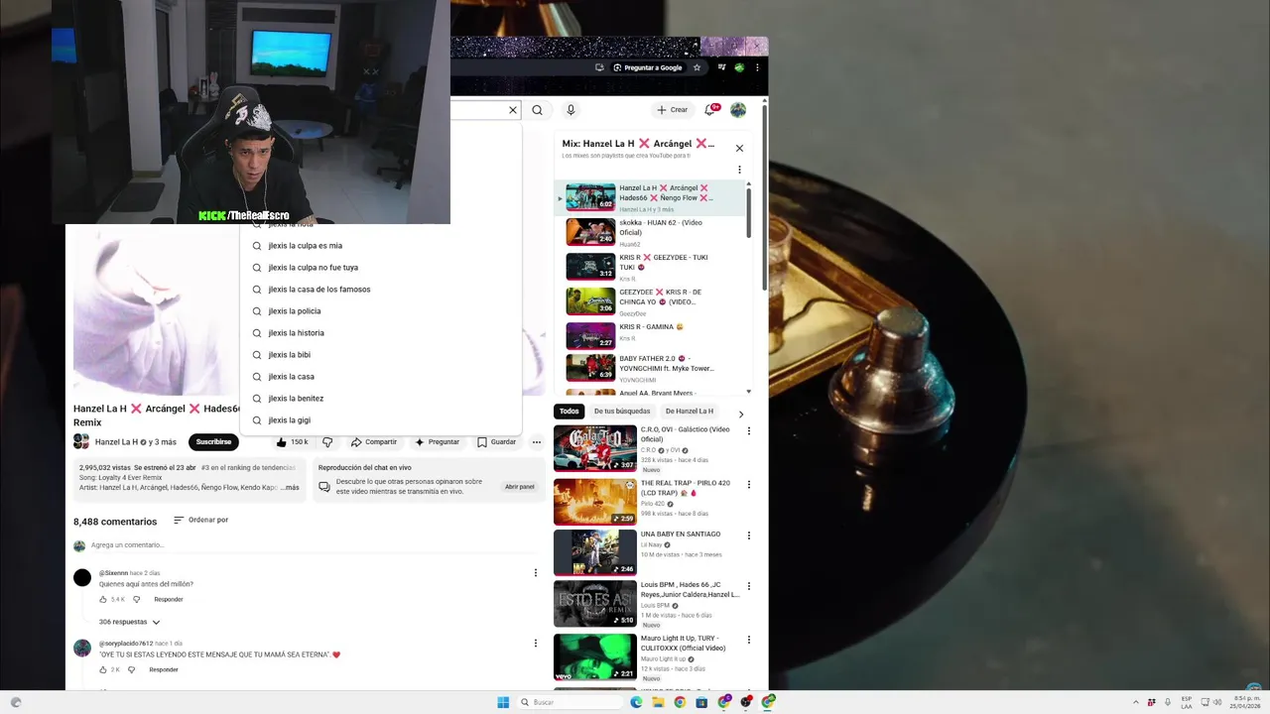
Task: Open more actions ellipsis beside Guardar
Action: point(536,442)
